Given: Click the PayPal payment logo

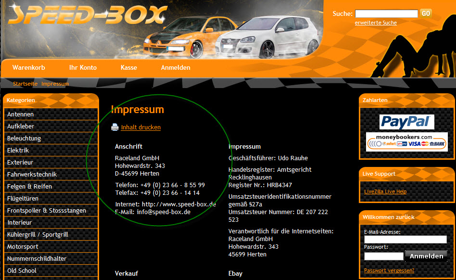Looking at the screenshot, I should pyautogui.click(x=406, y=122).
